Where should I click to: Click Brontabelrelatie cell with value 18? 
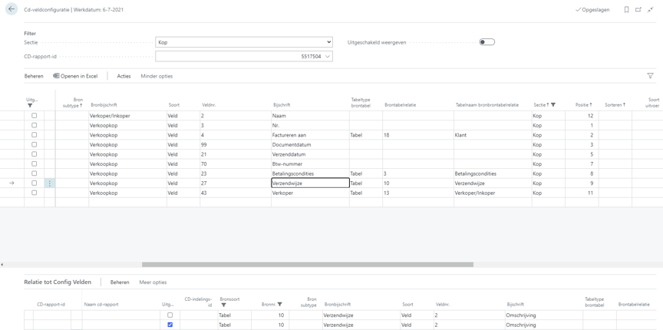click(418, 135)
